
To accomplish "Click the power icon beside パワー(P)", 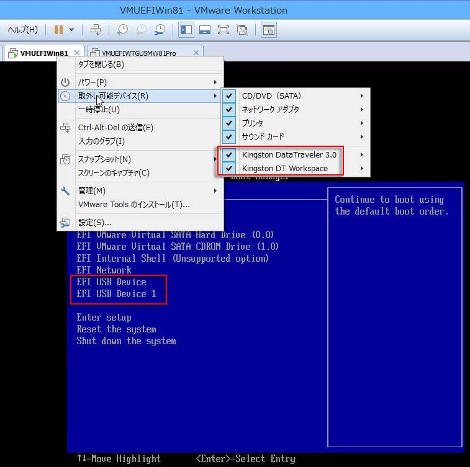I will (65, 82).
